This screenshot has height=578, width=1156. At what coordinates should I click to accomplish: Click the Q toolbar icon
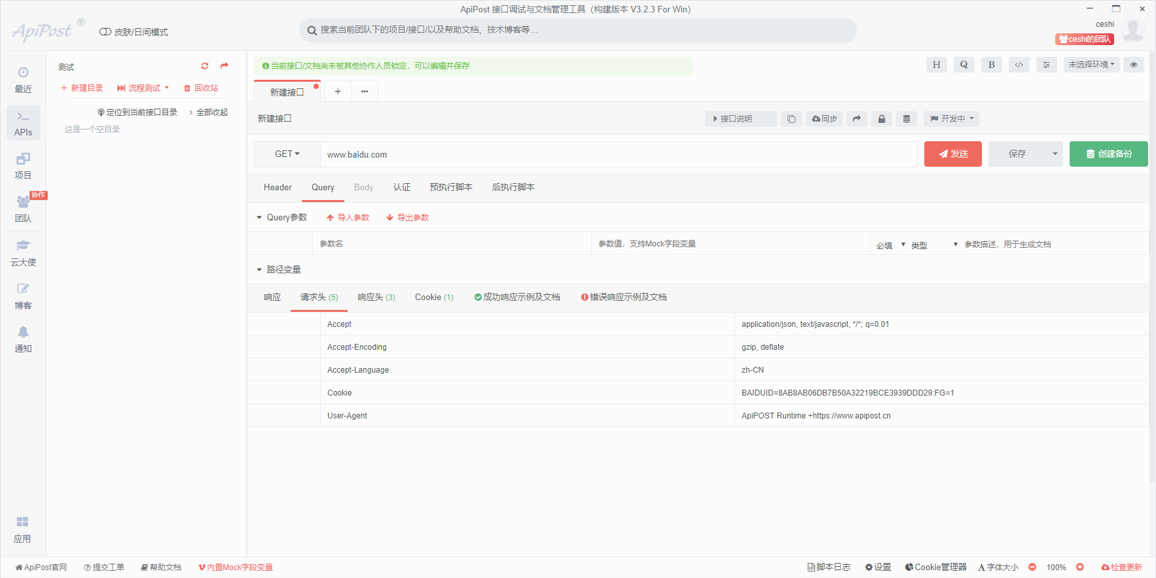point(964,65)
